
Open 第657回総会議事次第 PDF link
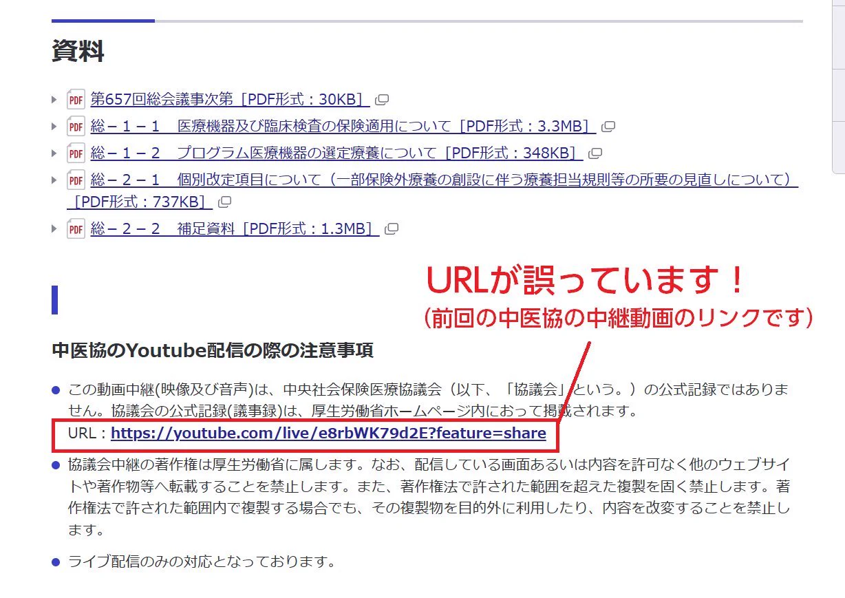coord(231,99)
